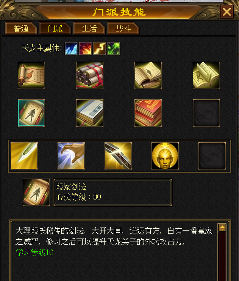Click the bundled scrolls with red ribbon icon

(90, 75)
